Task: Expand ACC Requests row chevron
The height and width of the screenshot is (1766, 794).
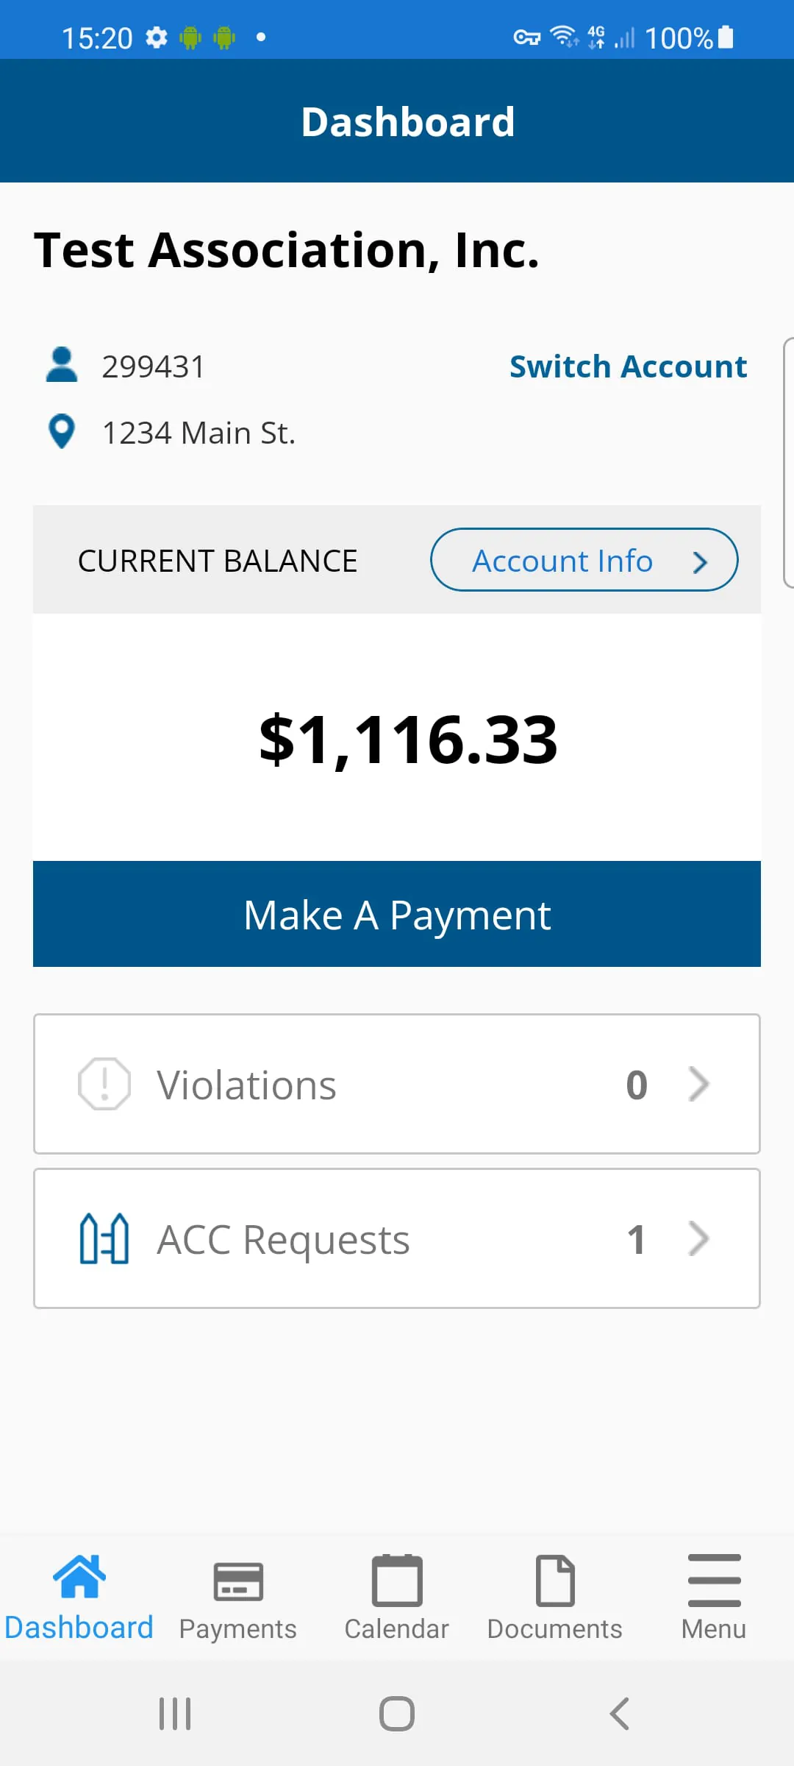Action: point(699,1238)
